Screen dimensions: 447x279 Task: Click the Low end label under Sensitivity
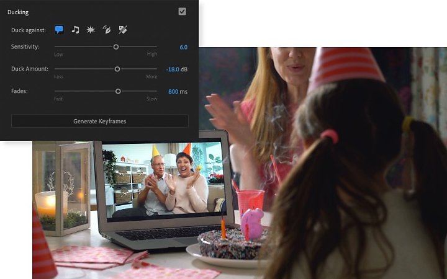coord(58,55)
